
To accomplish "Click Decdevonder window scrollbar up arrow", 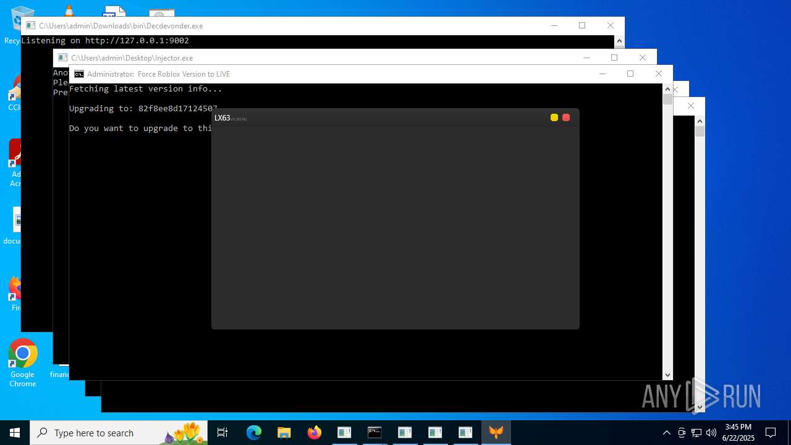I will click(x=619, y=41).
